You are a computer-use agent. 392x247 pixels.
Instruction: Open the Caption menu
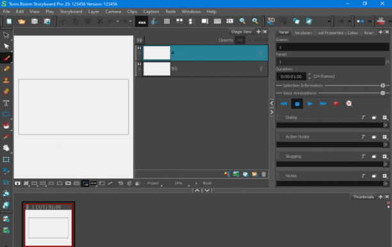(151, 12)
